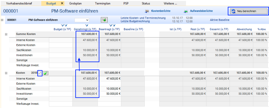Click Letzte Kosten- und Terminrechnung label
This screenshot has width=269, height=108.
pyautogui.click(x=143, y=18)
